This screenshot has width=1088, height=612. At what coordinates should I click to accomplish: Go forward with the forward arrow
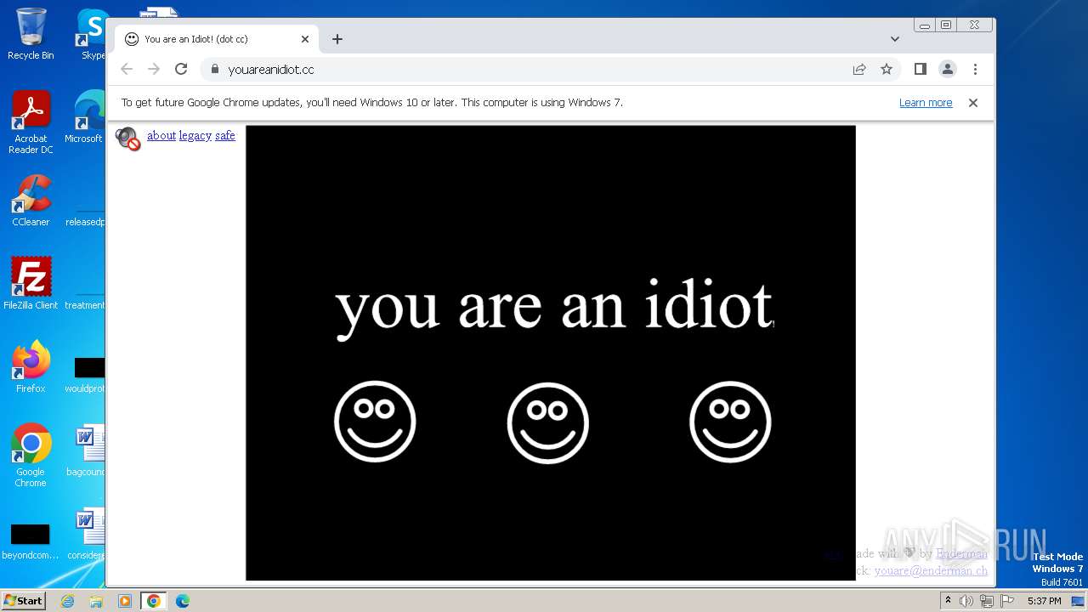pos(154,69)
